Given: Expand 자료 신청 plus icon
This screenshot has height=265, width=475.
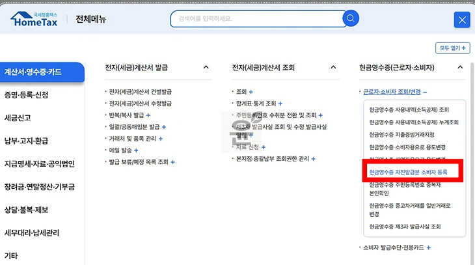Looking at the screenshot, I should (x=264, y=147).
